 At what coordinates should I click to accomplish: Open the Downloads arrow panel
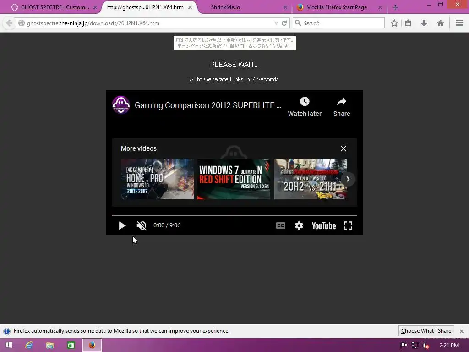click(x=424, y=23)
